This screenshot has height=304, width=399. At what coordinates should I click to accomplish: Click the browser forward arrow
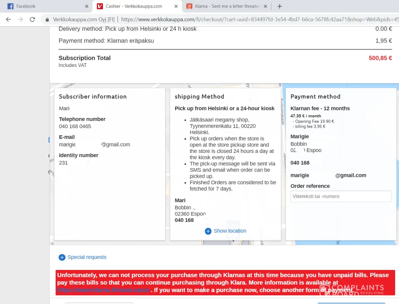point(20,19)
